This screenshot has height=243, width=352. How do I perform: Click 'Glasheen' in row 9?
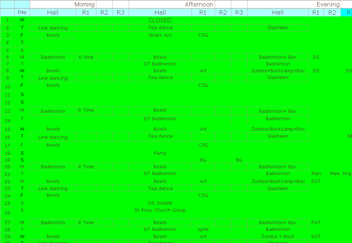(278, 78)
